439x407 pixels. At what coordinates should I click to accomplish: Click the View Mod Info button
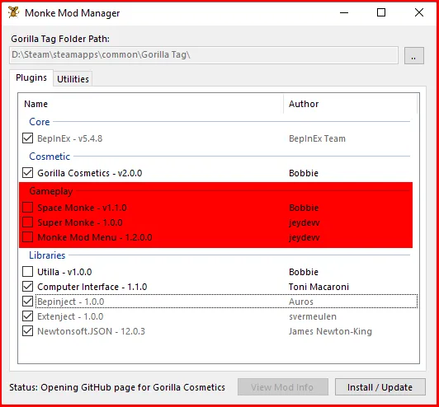pyautogui.click(x=283, y=387)
